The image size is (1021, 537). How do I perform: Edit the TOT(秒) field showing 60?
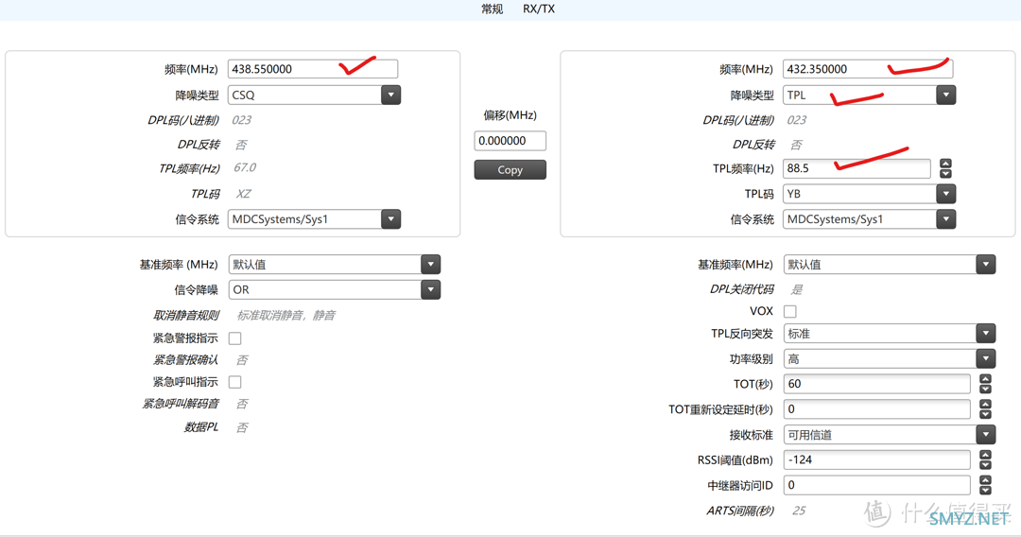[x=876, y=384]
